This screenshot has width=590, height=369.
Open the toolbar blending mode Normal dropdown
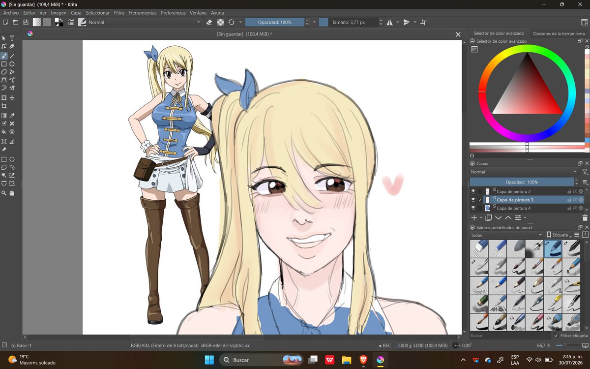[x=145, y=22]
